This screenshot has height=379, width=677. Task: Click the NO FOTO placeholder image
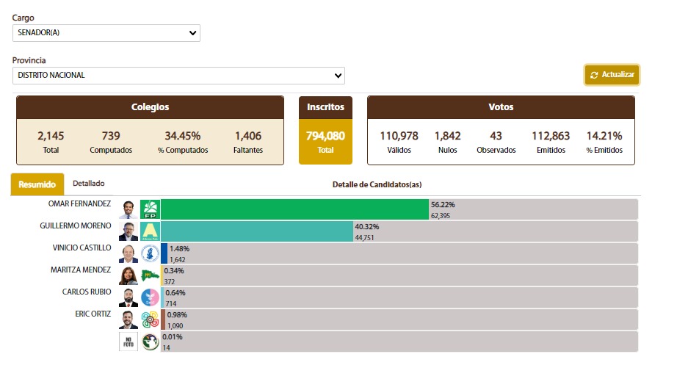pos(128,342)
